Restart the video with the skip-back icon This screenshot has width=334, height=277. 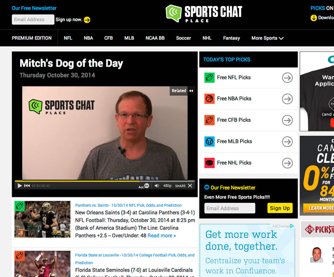[27, 186]
